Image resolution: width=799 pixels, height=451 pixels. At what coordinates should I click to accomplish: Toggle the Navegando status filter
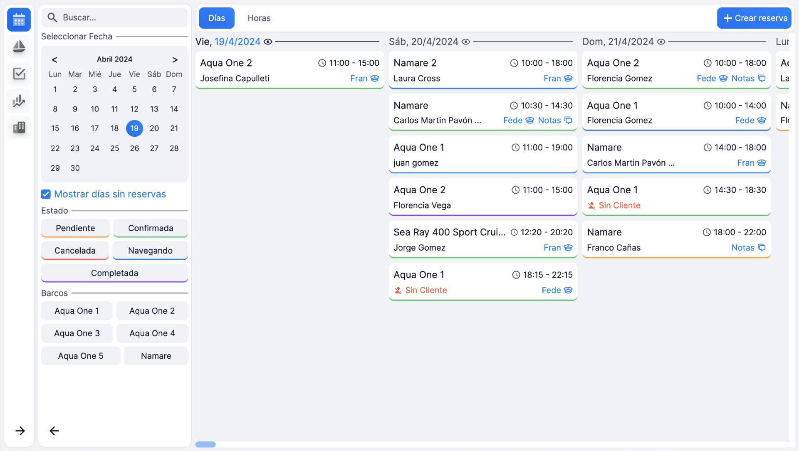150,251
